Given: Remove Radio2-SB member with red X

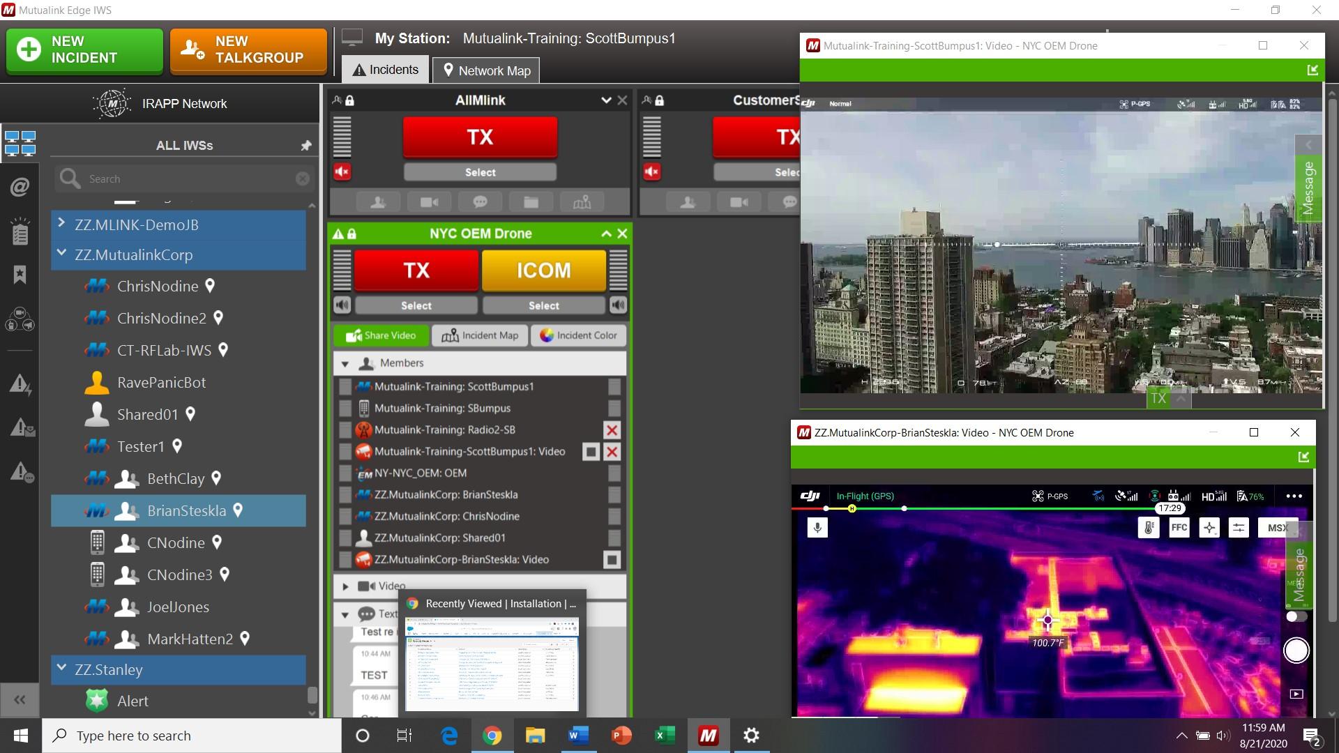Looking at the screenshot, I should 612,430.
